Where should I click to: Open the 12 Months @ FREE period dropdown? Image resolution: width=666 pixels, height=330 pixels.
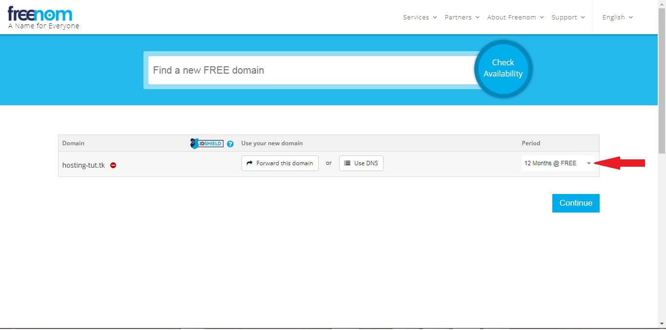[558, 163]
